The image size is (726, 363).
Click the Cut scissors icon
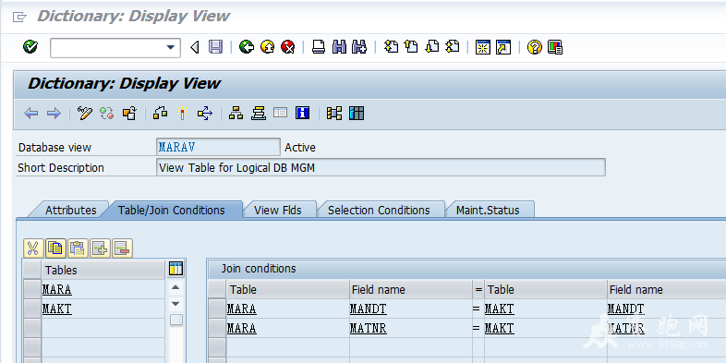[x=33, y=248]
